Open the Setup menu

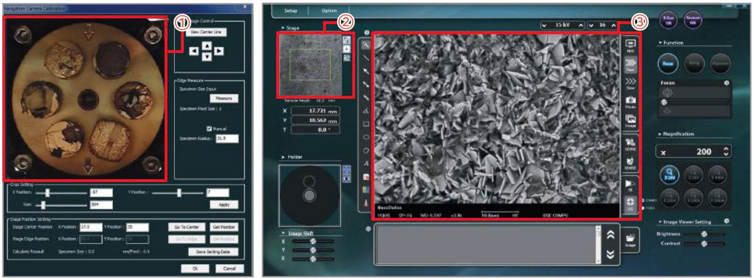(290, 10)
